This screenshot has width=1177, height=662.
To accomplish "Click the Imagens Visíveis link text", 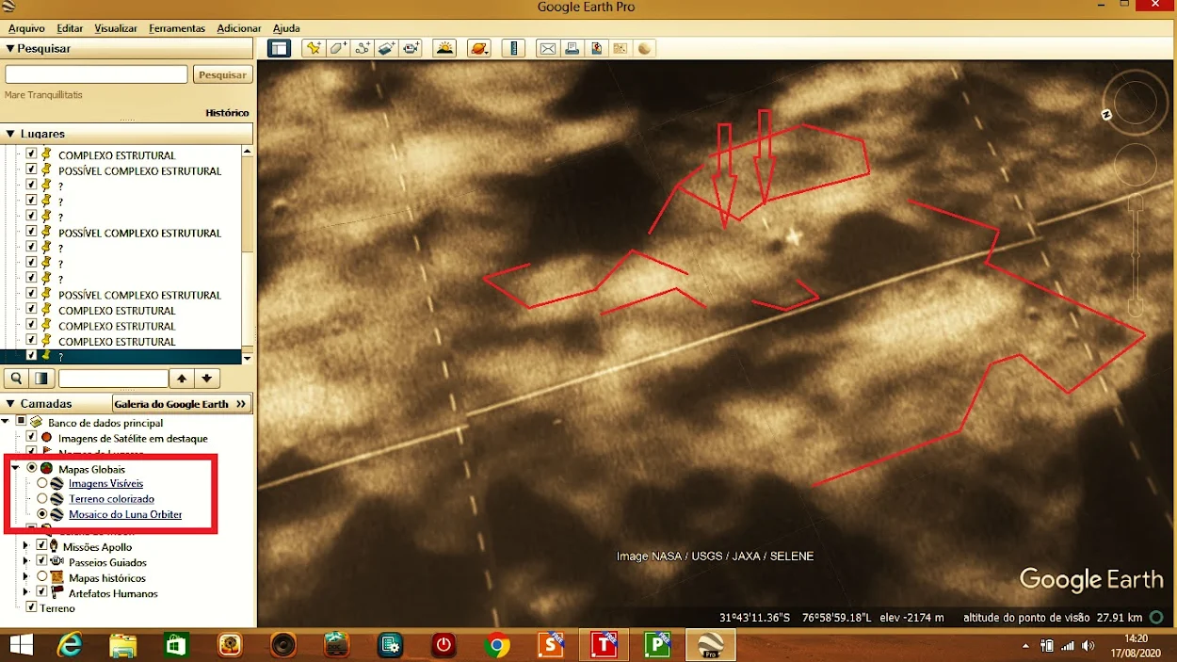I will click(105, 483).
